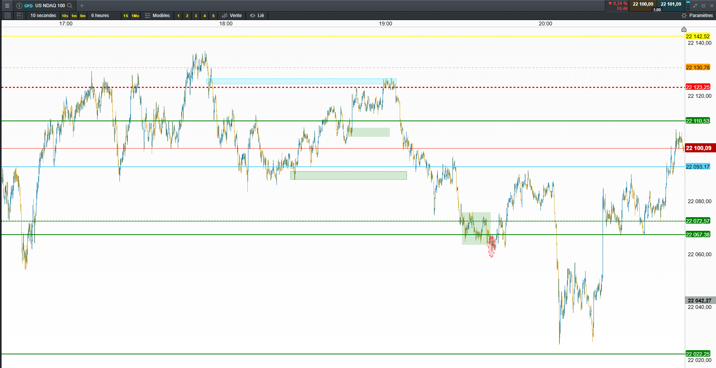Load template number 5
716x368 pixels.
[213, 16]
